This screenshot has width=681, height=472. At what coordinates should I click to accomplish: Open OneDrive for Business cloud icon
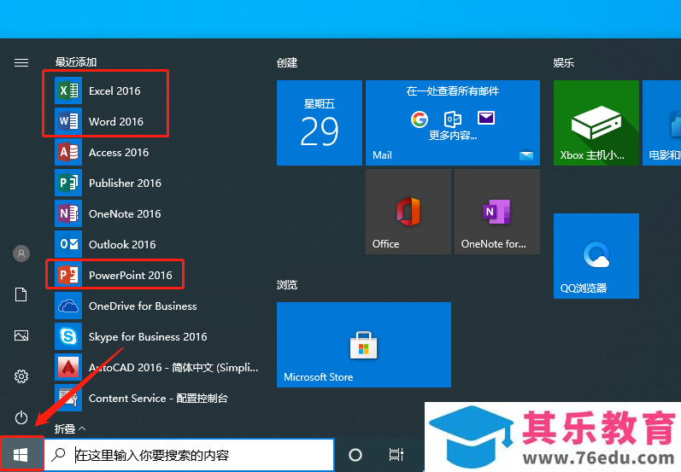coord(68,306)
